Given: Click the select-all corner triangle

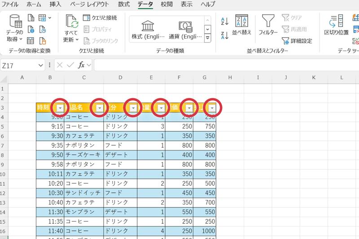Looking at the screenshot, I should [4, 79].
